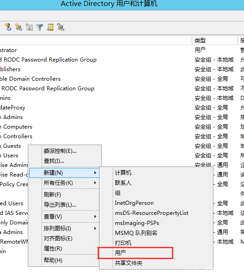Click the new organizational unit icon
This screenshot has height=276, width=244.
click(29, 27)
